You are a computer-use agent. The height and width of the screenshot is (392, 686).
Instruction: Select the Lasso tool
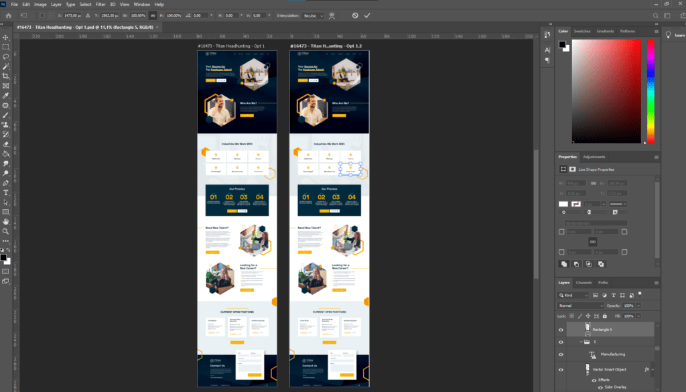tap(6, 56)
